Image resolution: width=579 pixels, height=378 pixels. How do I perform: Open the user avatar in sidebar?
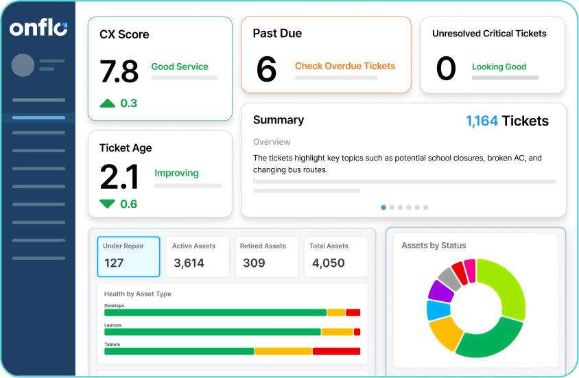(23, 65)
